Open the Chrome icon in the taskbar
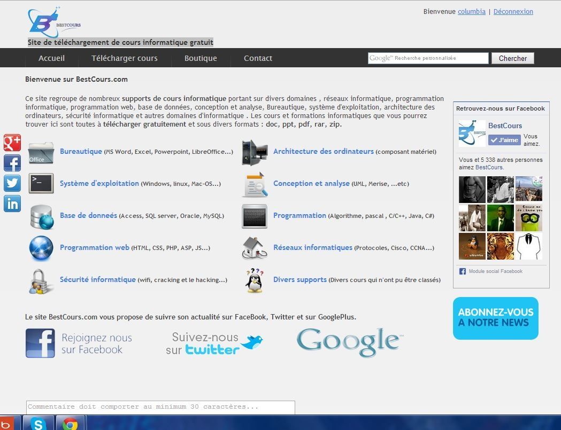 [x=70, y=424]
